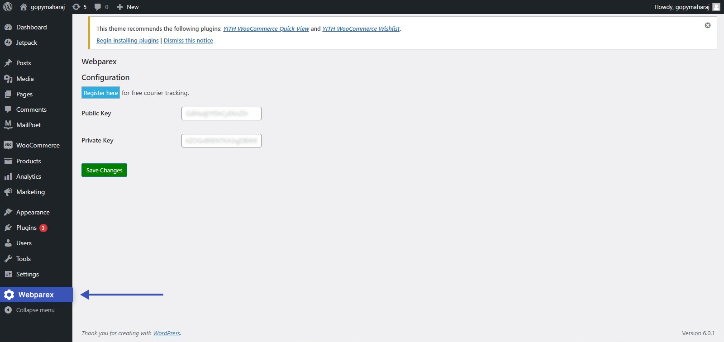Click the Webparex gear icon
724x342 pixels.
[x=9, y=294]
